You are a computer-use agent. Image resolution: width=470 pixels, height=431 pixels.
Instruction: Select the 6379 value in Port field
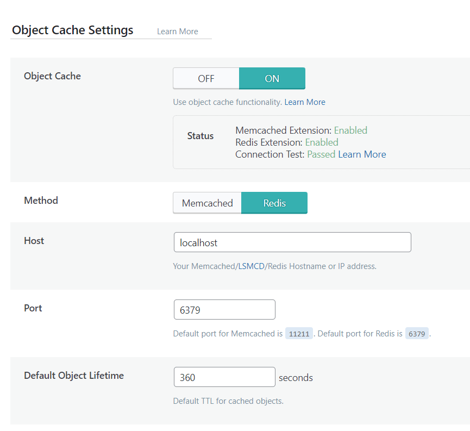point(190,309)
